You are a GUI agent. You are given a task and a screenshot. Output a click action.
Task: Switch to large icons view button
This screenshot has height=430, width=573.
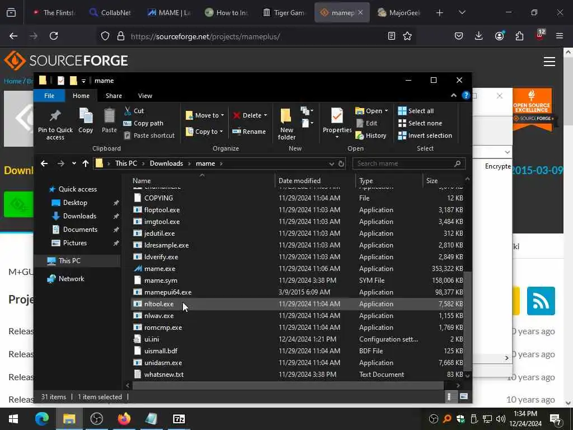[464, 396]
